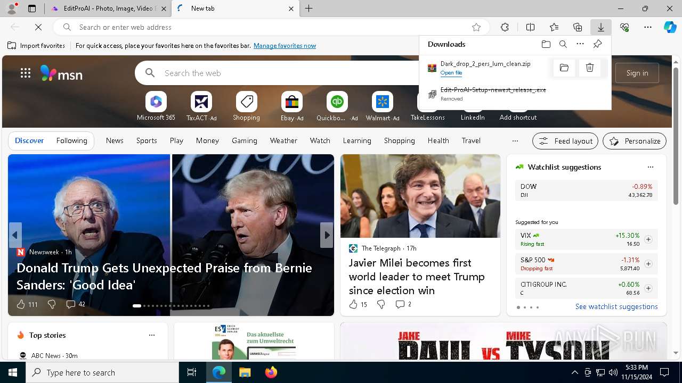
Task: Open the Weather category
Action: 283,140
